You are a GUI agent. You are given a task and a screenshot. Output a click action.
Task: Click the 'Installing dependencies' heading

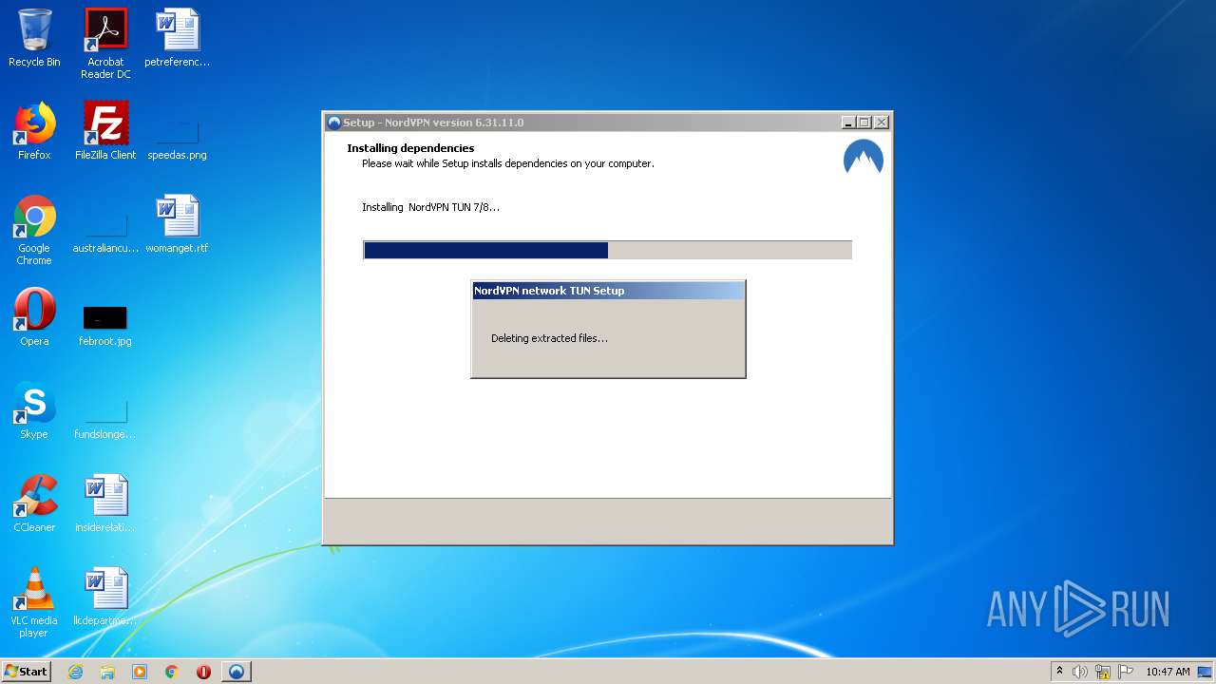coord(410,148)
